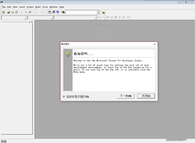Restore the main window via restore button

click(x=186, y=2)
